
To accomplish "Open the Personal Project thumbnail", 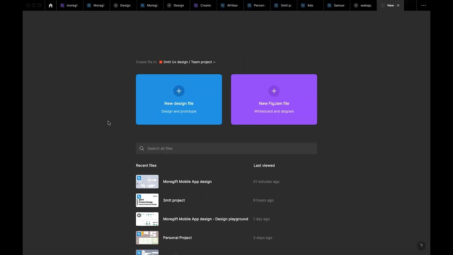I will pos(147,238).
